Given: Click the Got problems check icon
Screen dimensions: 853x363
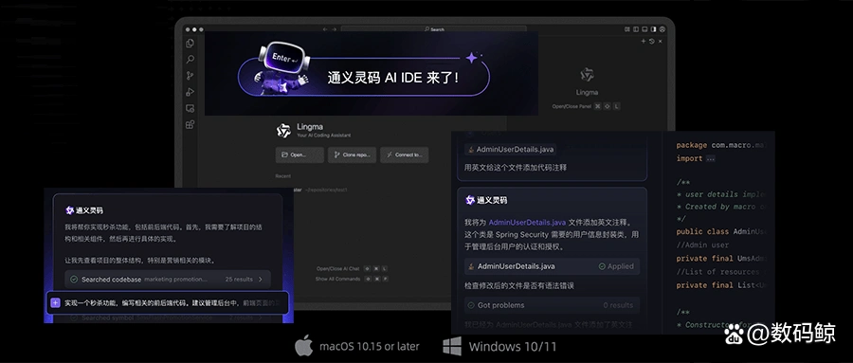Looking at the screenshot, I should (x=471, y=305).
